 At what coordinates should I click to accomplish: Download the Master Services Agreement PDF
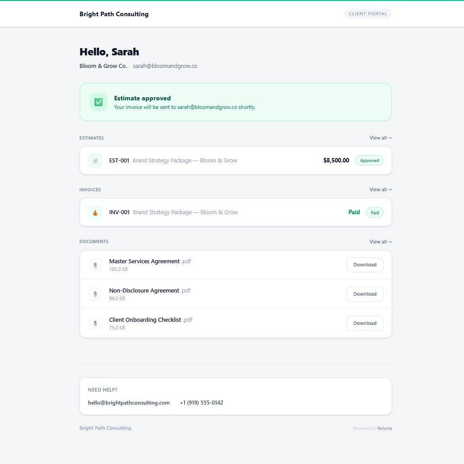365,265
